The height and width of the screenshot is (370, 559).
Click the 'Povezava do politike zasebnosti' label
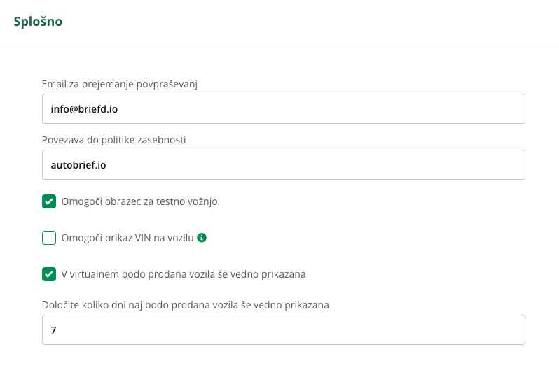coord(113,140)
